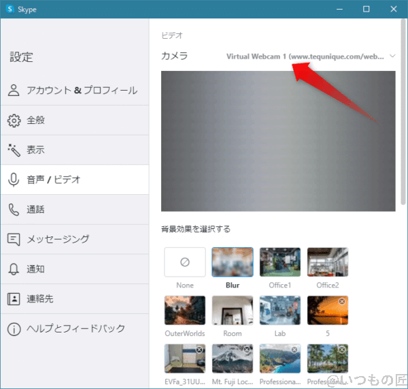Open the 通話 settings section
This screenshot has height=389, width=408.
75,210
